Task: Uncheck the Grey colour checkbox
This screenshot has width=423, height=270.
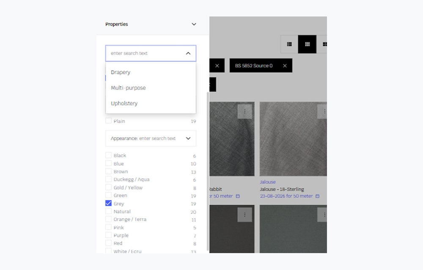Action: click(x=108, y=203)
